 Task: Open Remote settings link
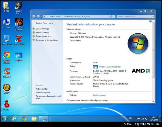[x=43, y=32]
